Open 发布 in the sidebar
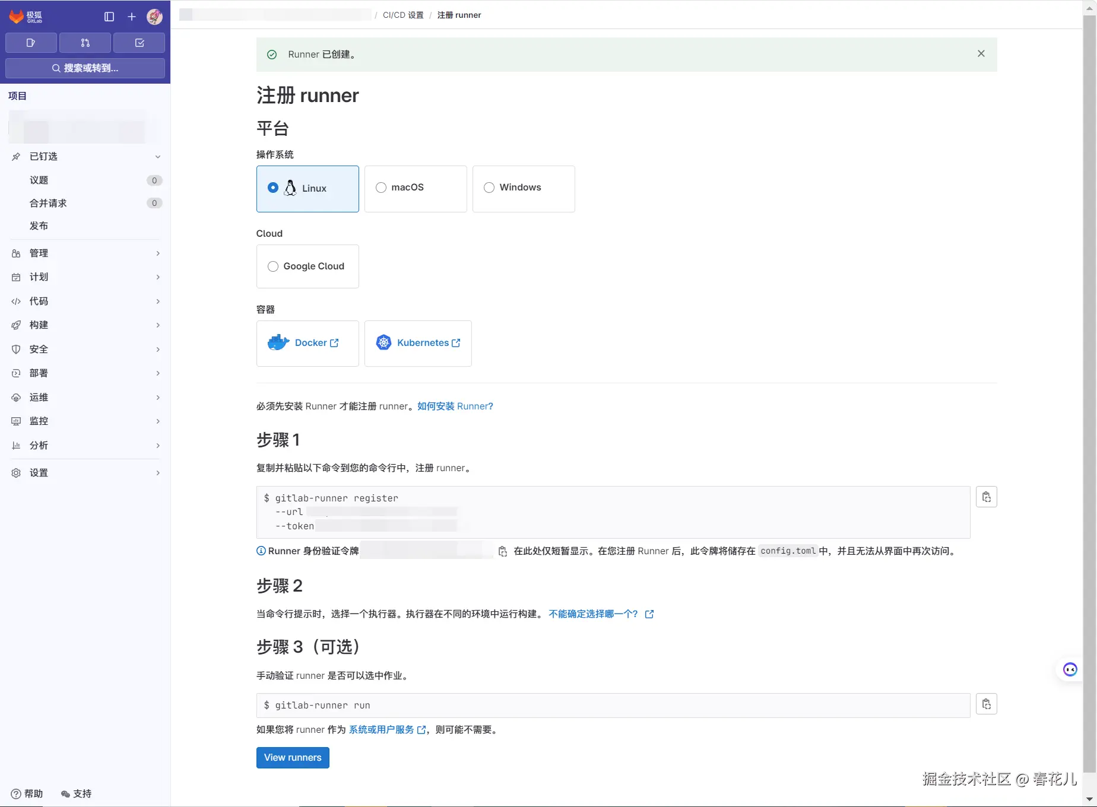The width and height of the screenshot is (1097, 807). [x=85, y=226]
